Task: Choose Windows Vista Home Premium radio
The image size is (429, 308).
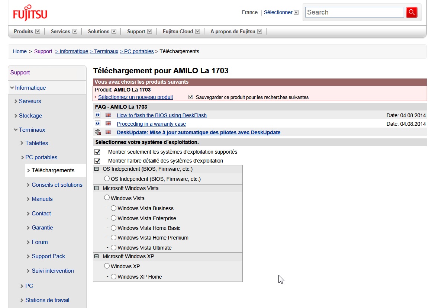Action: [113, 237]
